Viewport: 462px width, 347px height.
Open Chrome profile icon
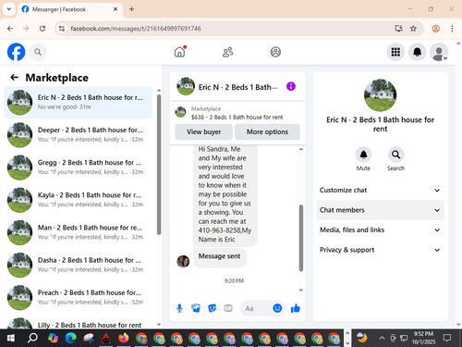(435, 29)
